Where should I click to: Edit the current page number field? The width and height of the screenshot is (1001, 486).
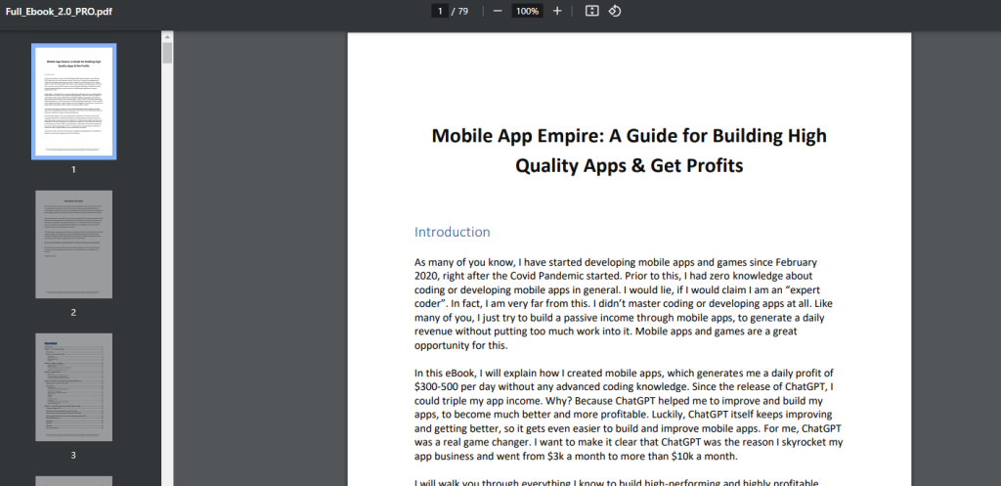click(439, 11)
